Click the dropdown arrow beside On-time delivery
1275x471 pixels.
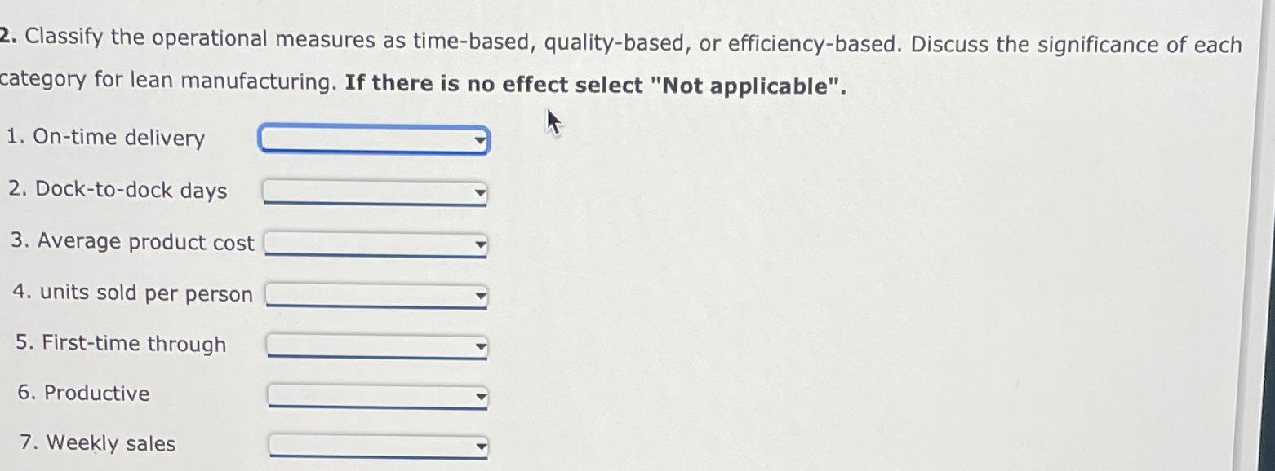(478, 140)
